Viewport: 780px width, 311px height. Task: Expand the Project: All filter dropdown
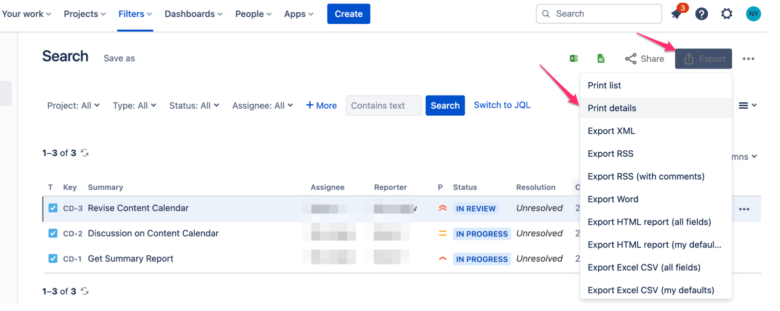[x=73, y=105]
